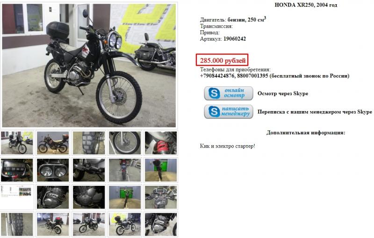Open the first showroom thumbnail with yellow wall
Viewport: 374px width, 238px height.
(x=17, y=143)
